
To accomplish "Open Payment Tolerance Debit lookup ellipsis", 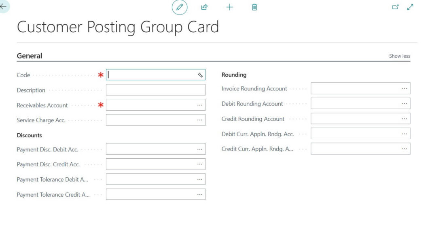I will click(x=200, y=179).
